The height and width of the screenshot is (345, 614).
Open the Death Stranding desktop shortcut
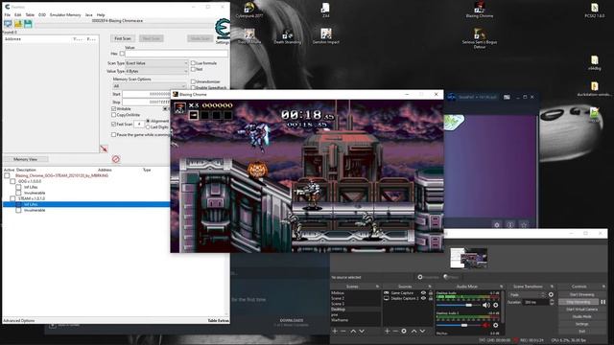point(288,36)
